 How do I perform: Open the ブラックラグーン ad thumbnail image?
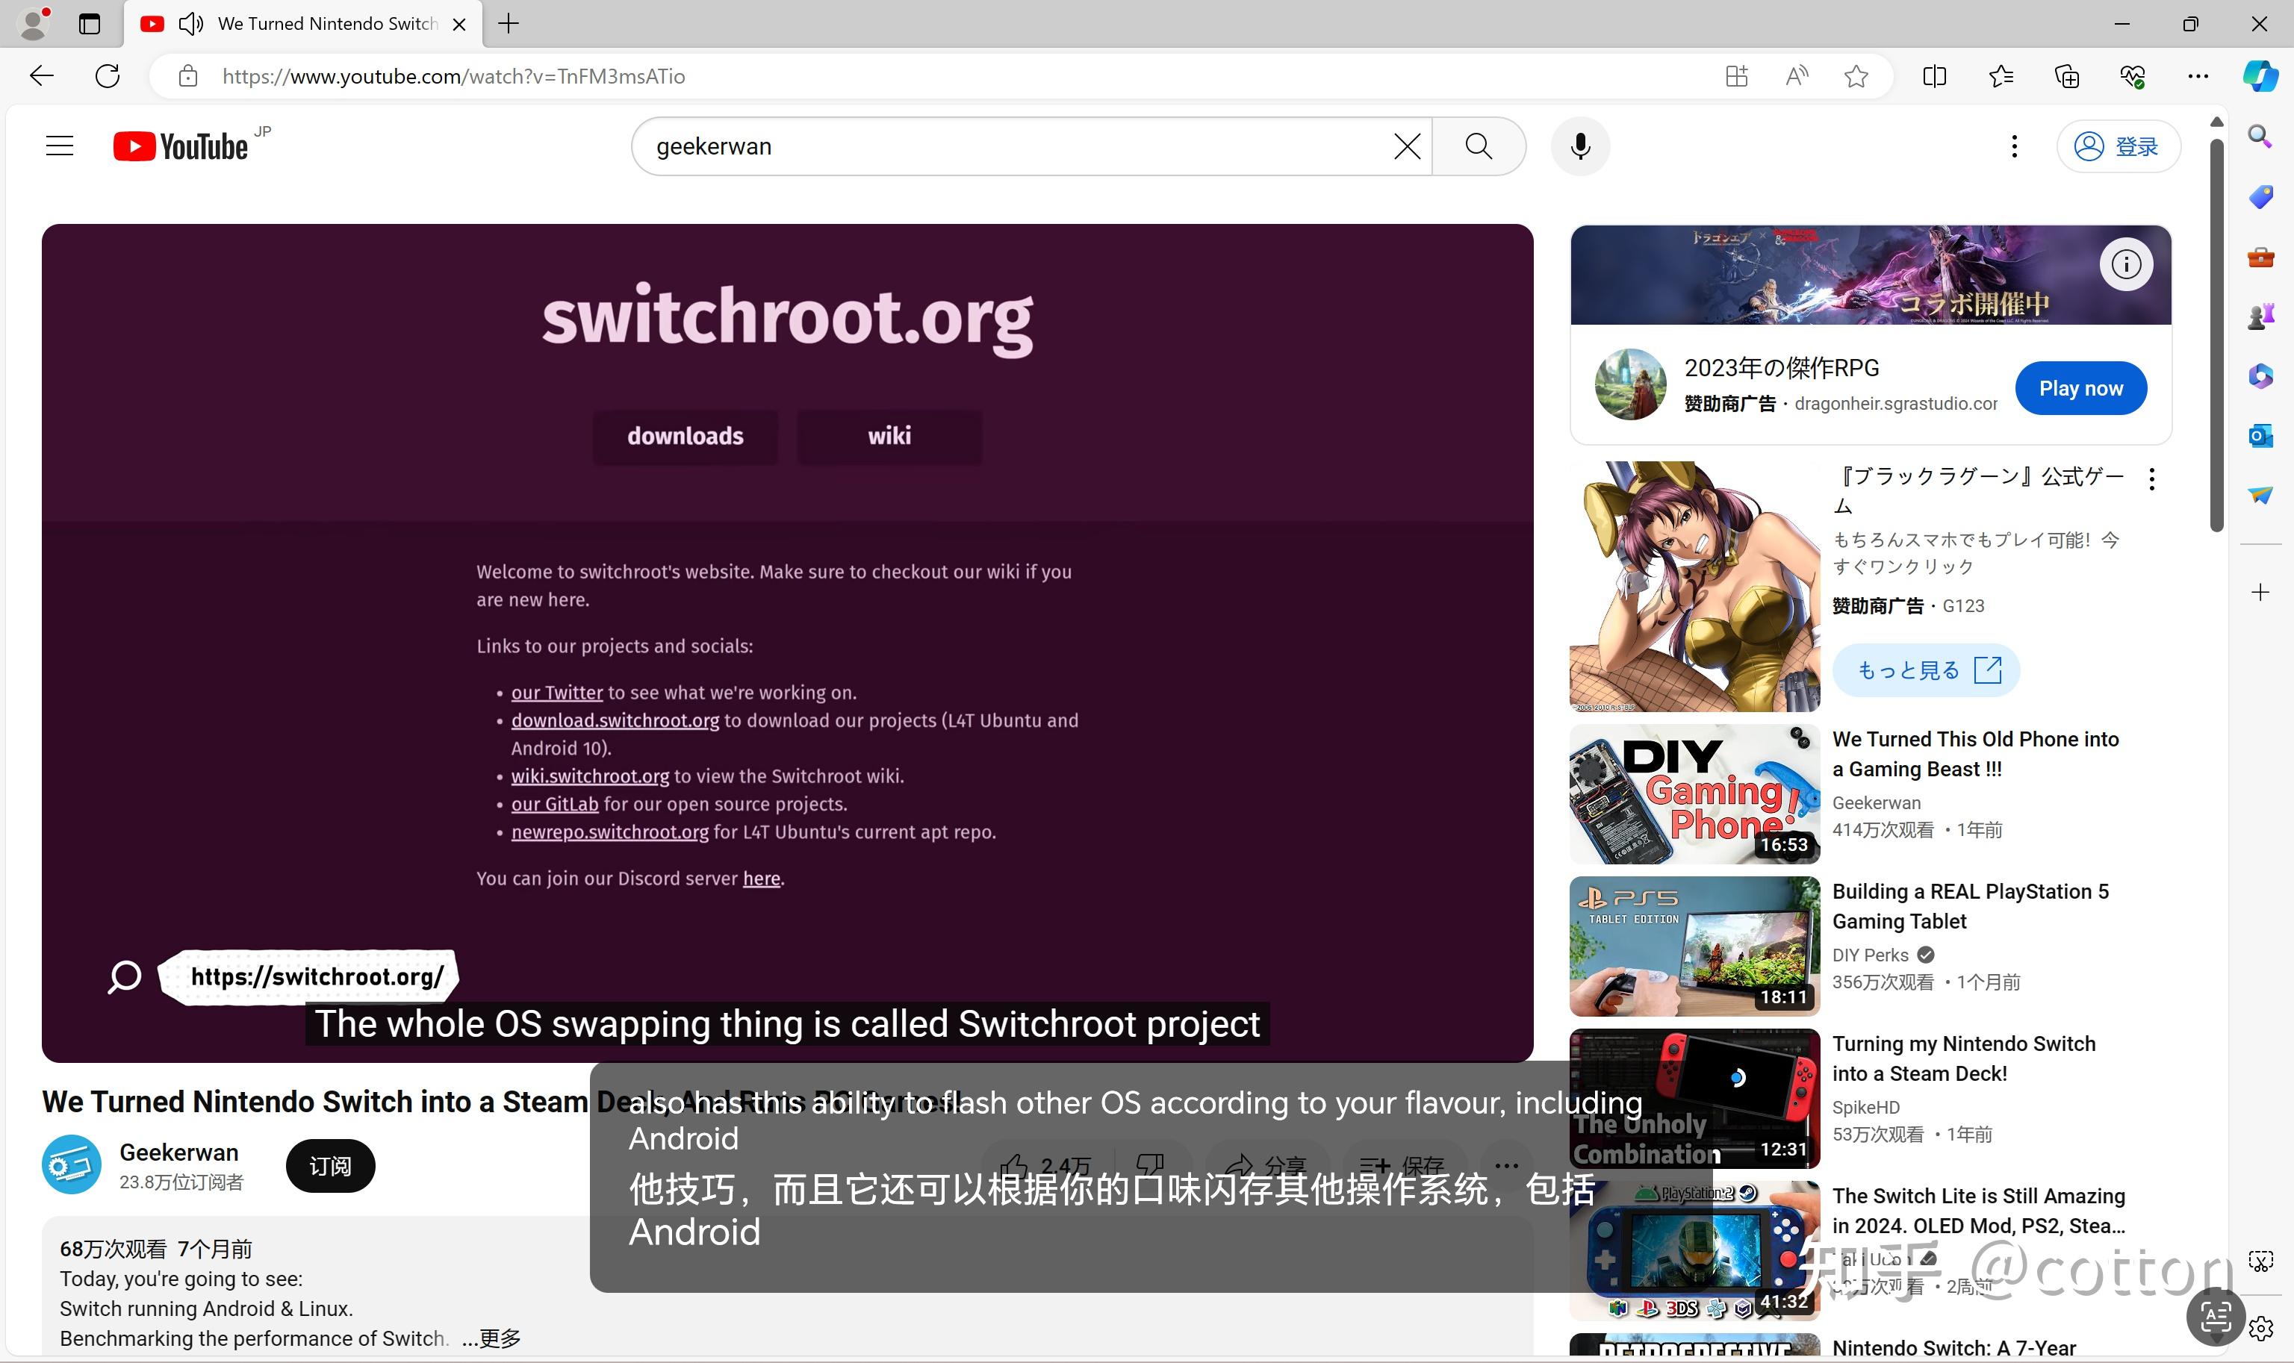pyautogui.click(x=1694, y=586)
